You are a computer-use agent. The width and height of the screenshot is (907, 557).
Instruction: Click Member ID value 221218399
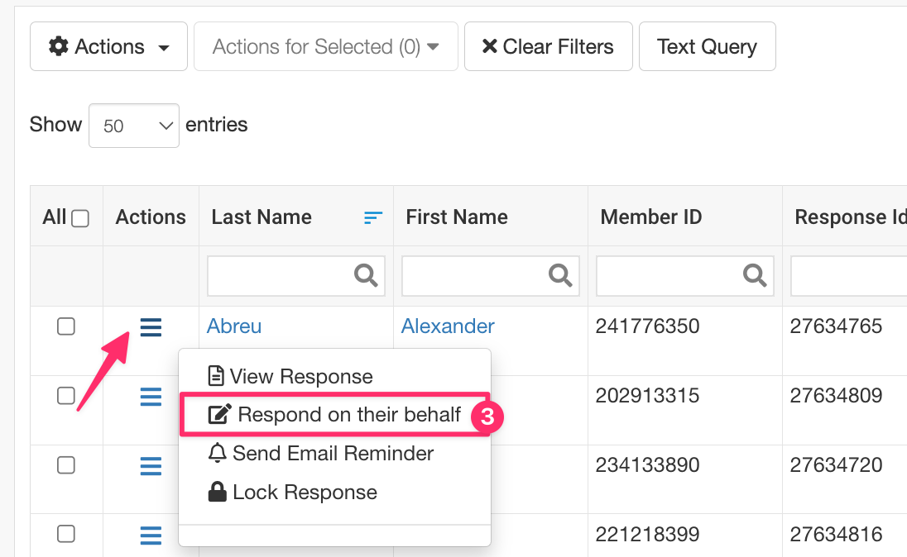647,534
